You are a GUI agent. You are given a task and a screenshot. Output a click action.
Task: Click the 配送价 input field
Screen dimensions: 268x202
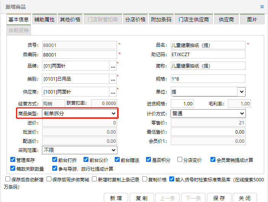[80, 141]
